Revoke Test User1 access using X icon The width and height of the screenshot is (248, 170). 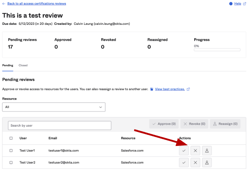(x=195, y=150)
